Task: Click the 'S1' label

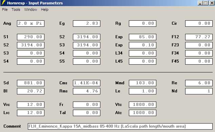Action: (6, 37)
